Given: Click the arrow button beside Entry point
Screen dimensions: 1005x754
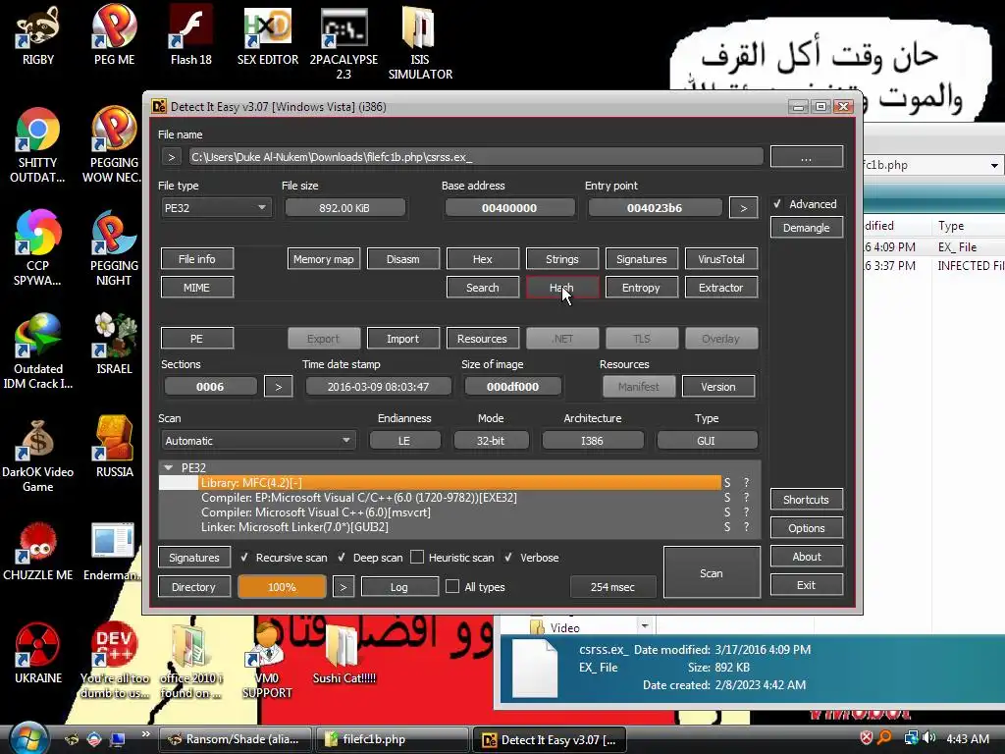Looking at the screenshot, I should click(744, 208).
